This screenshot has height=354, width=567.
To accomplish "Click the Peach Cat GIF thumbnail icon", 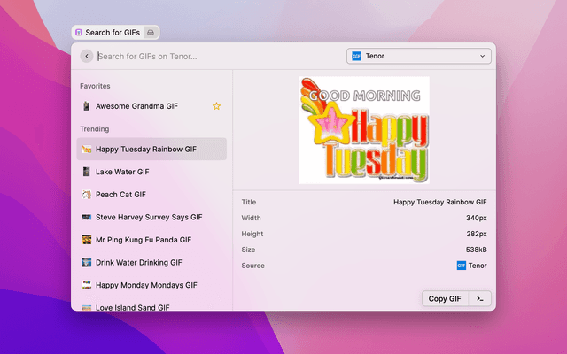I will coord(87,195).
